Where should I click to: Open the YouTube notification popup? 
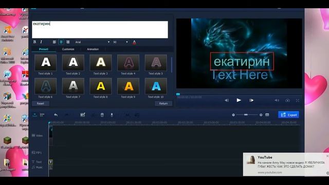coord(286,164)
